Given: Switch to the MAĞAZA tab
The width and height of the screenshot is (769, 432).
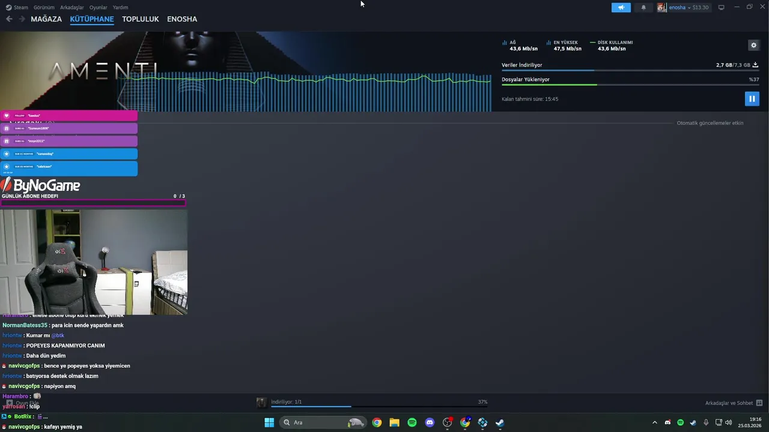Looking at the screenshot, I should point(46,19).
